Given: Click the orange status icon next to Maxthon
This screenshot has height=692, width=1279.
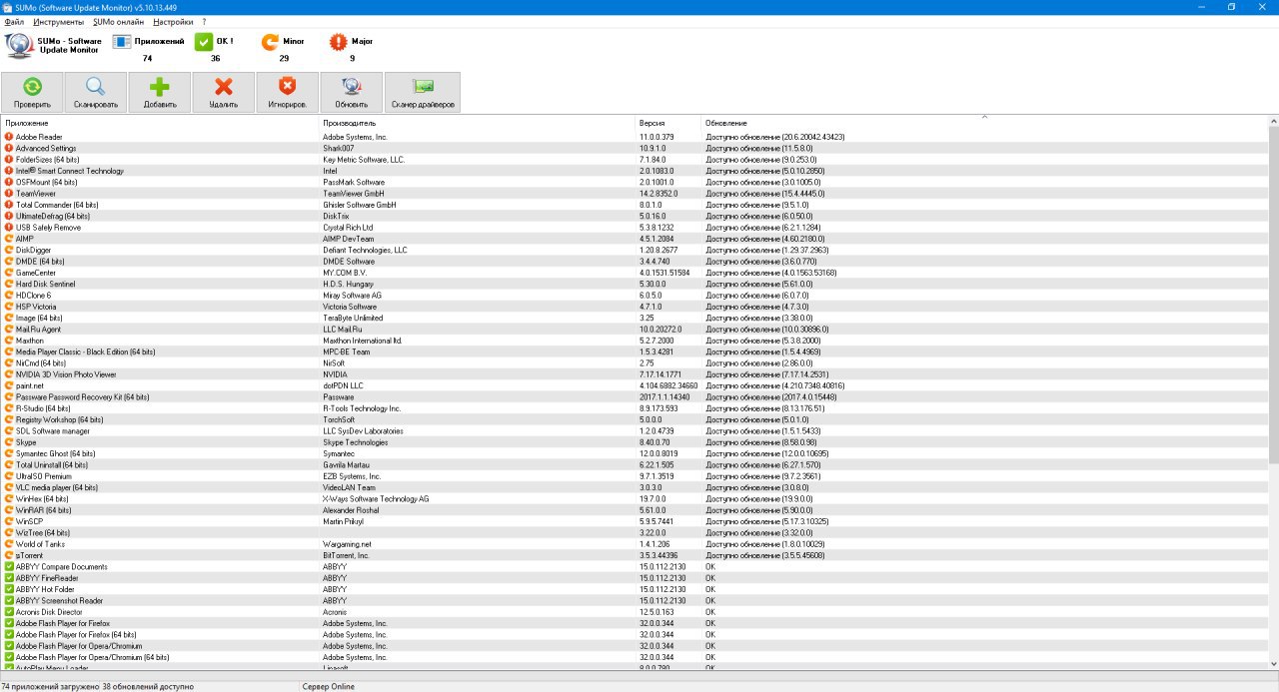Looking at the screenshot, I should pyautogui.click(x=9, y=341).
